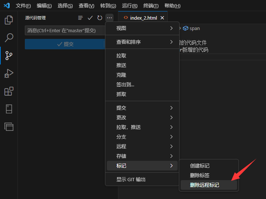266x199 pixels.
Task: Switch to the index_2.html tab
Action: (x=143, y=18)
